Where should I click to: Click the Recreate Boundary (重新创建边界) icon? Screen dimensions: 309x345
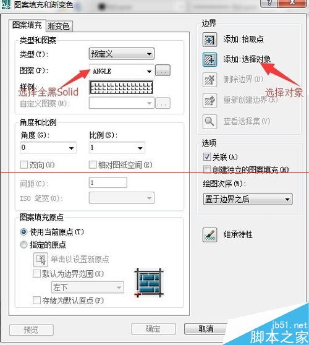210,100
